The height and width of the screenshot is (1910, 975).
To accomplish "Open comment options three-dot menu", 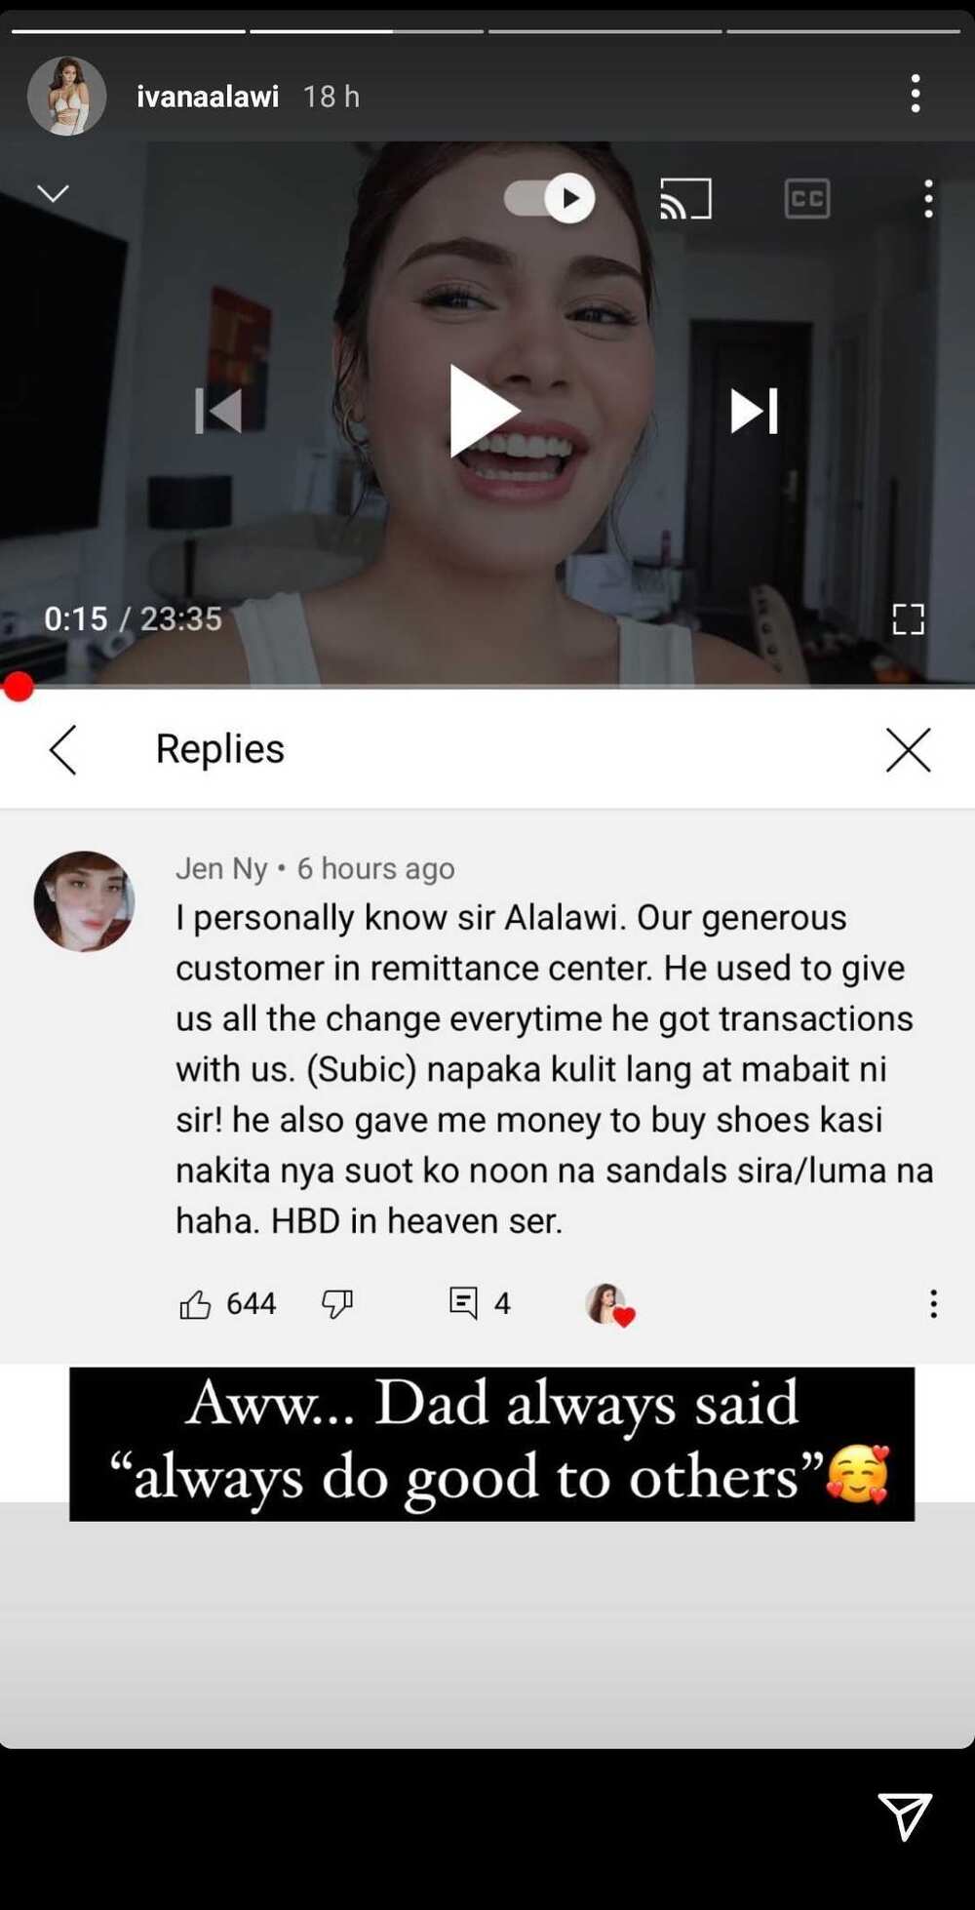I will [933, 1304].
